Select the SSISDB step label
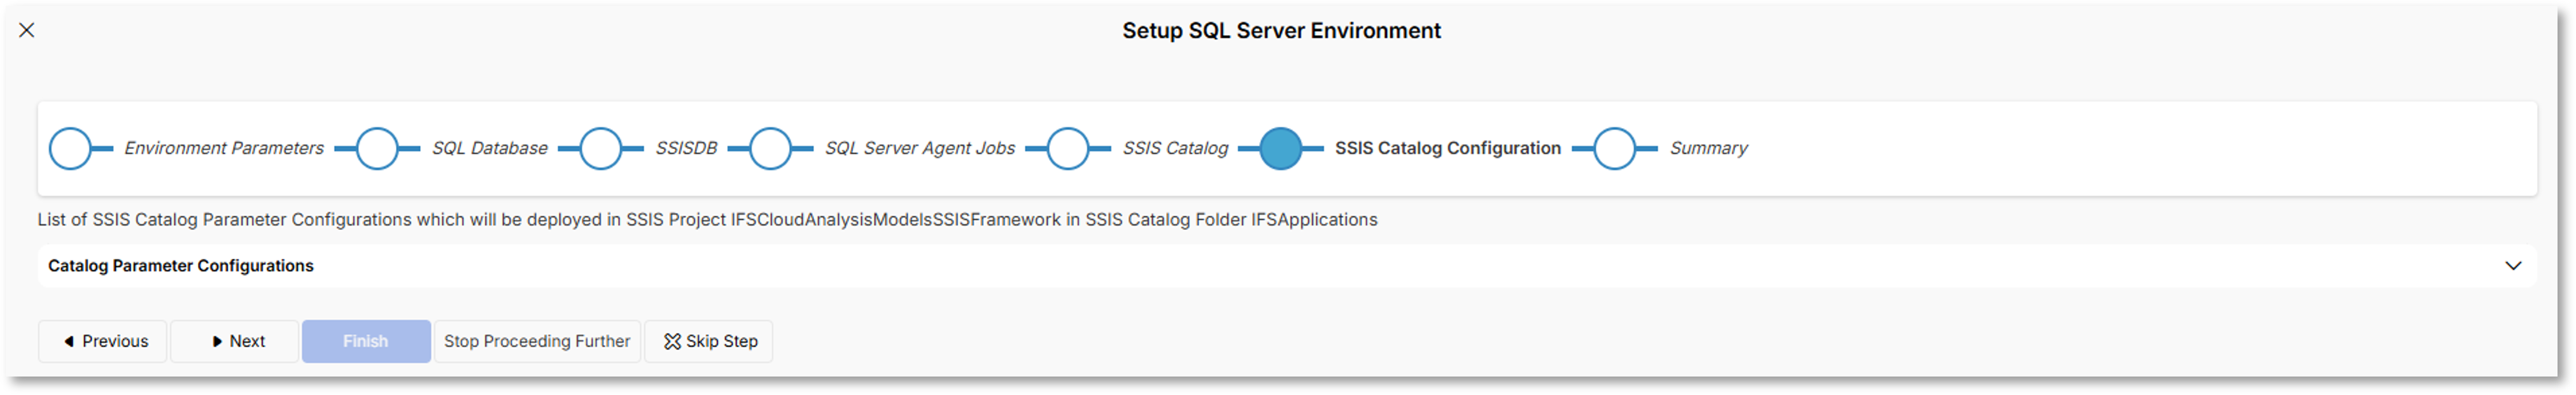2576x395 pixels. click(686, 148)
